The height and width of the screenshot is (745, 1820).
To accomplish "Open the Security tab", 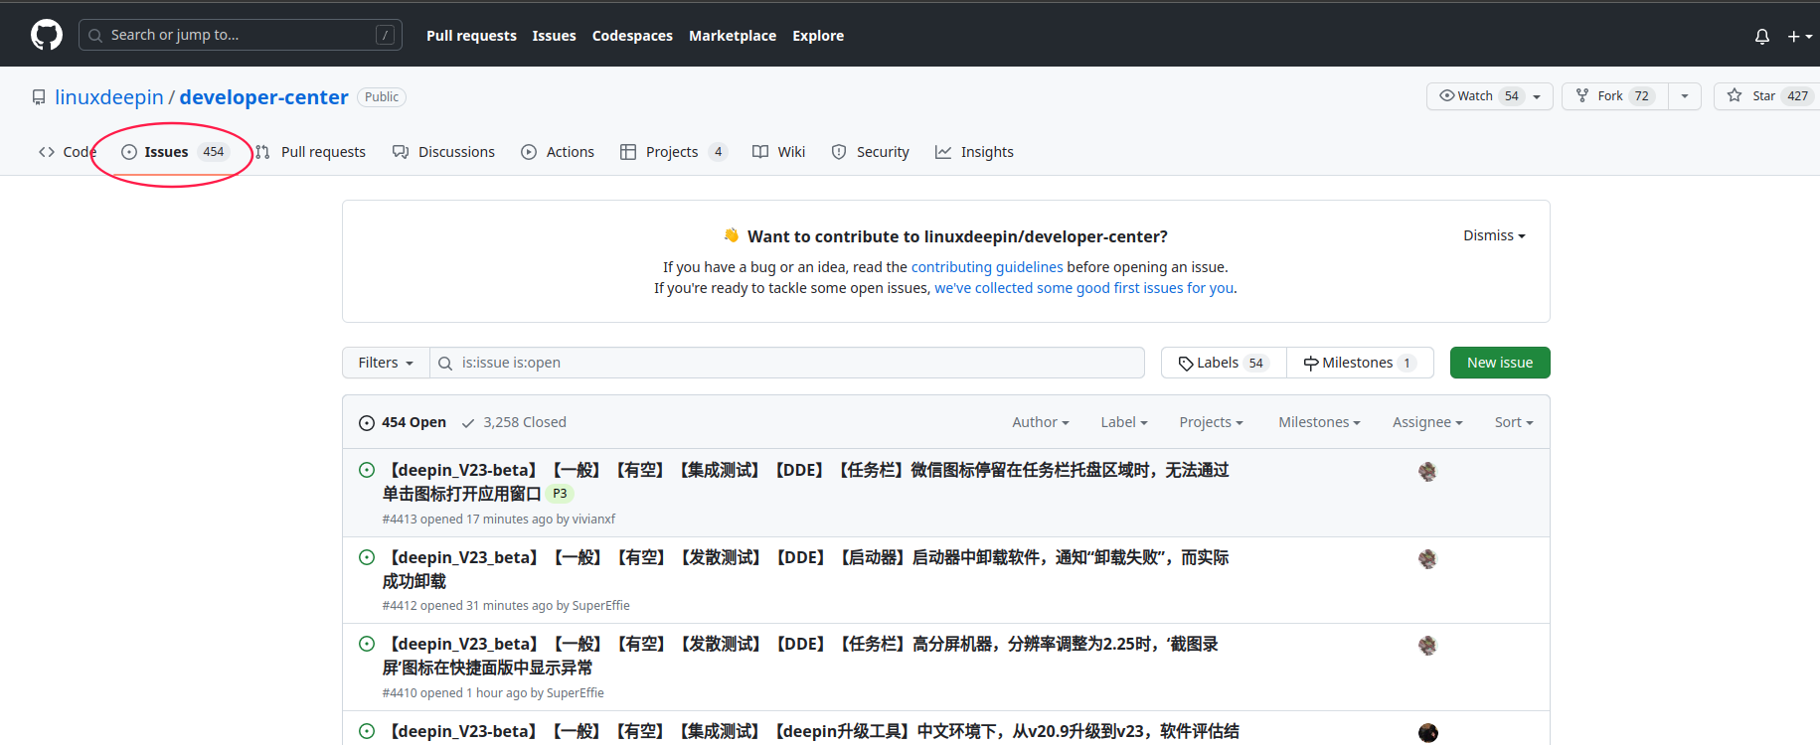I will (x=870, y=152).
